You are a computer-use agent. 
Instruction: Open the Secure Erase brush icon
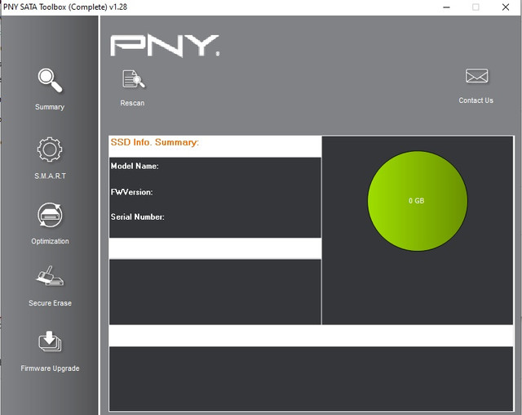[50, 275]
